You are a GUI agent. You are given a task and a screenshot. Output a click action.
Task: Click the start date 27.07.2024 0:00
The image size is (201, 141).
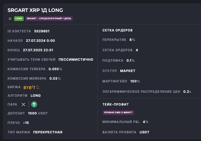tap(41, 41)
